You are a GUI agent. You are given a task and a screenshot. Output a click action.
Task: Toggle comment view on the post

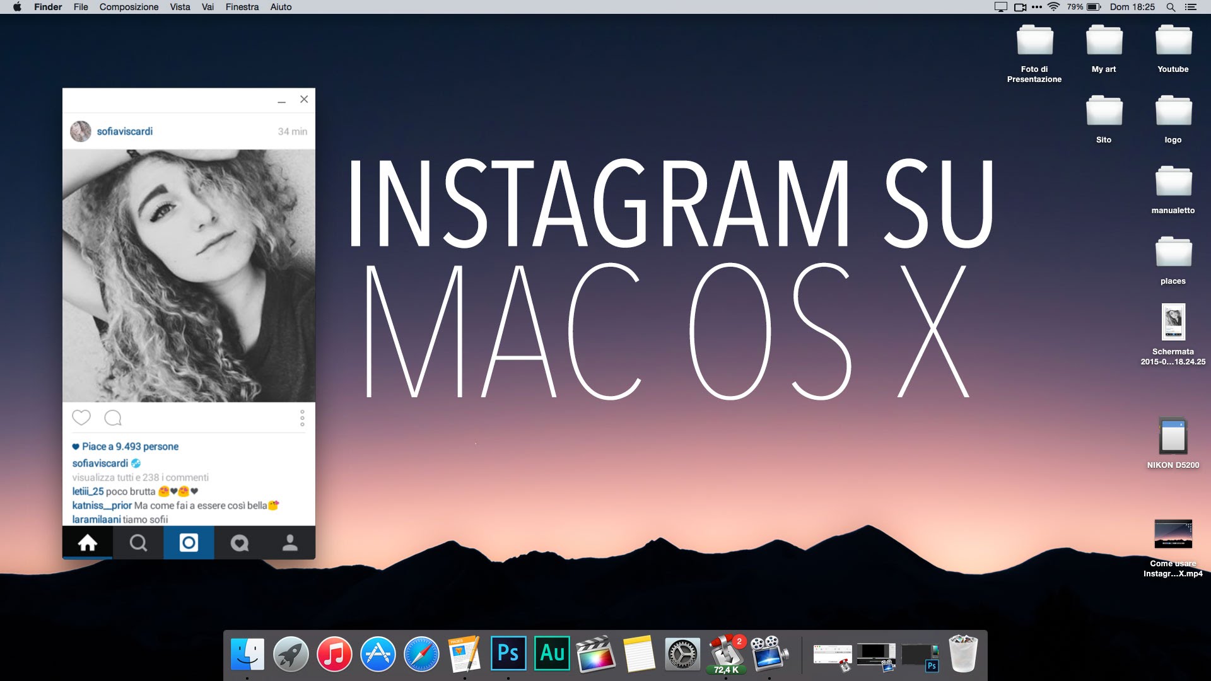coord(112,417)
